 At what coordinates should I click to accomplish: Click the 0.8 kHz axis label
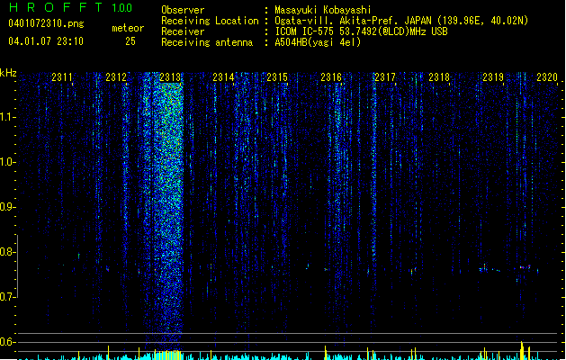pos(7,252)
